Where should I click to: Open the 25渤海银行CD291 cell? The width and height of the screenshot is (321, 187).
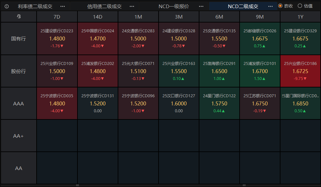tap(219, 71)
